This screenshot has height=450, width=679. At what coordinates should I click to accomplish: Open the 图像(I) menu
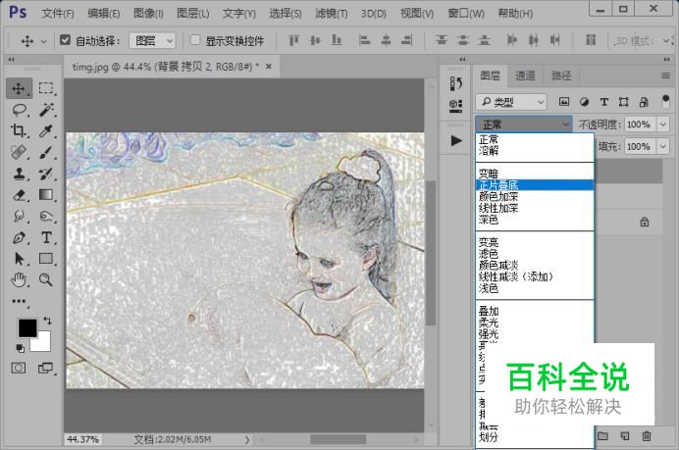[x=148, y=14]
